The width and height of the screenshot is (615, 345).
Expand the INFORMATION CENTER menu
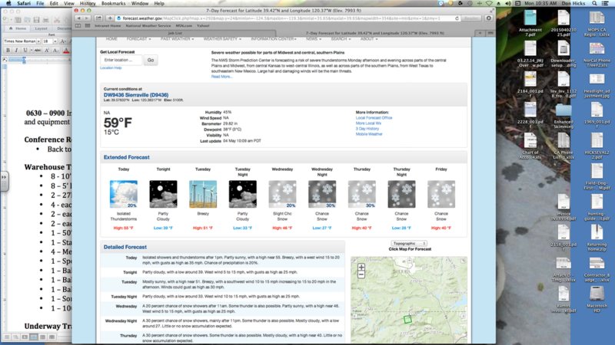(274, 39)
